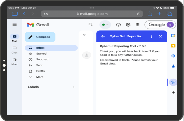The height and width of the screenshot is (121, 184).
Task: Open Google Keep in side panel
Action: pos(173,46)
